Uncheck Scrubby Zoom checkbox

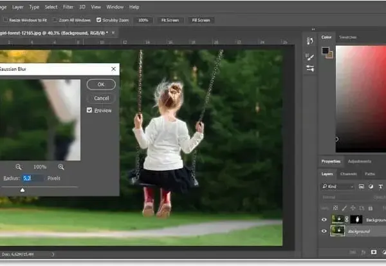point(98,20)
